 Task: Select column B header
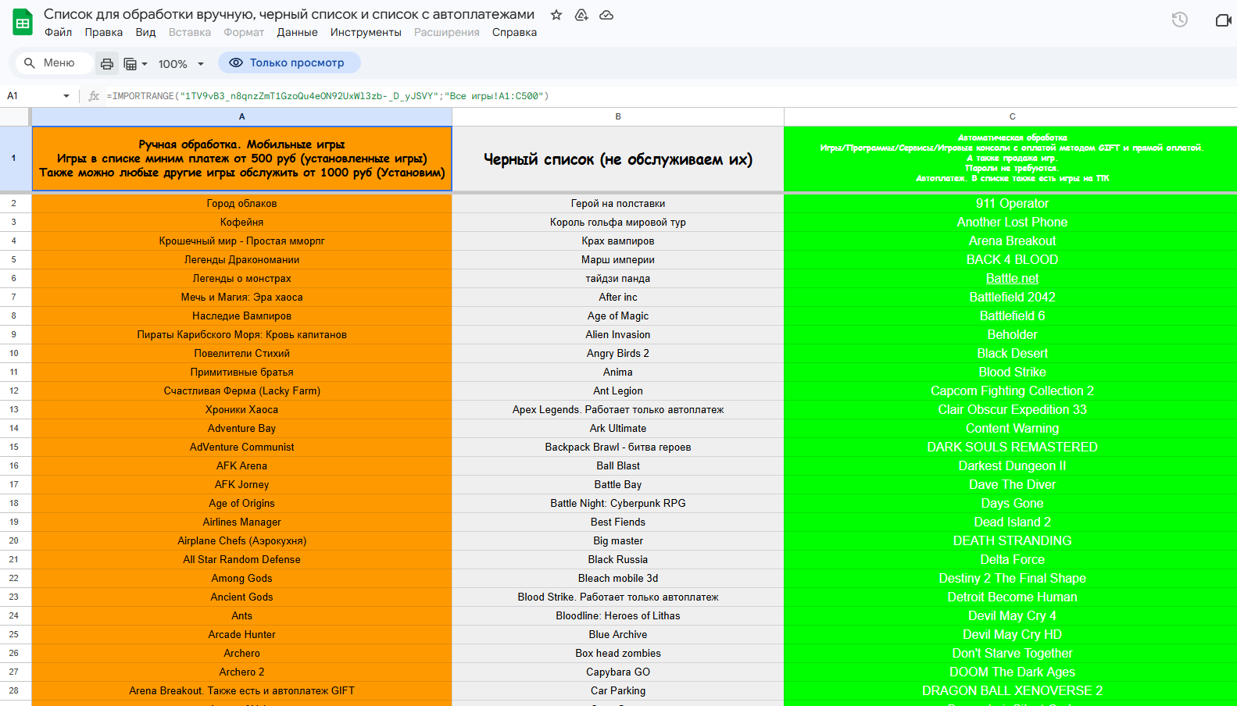pos(617,116)
